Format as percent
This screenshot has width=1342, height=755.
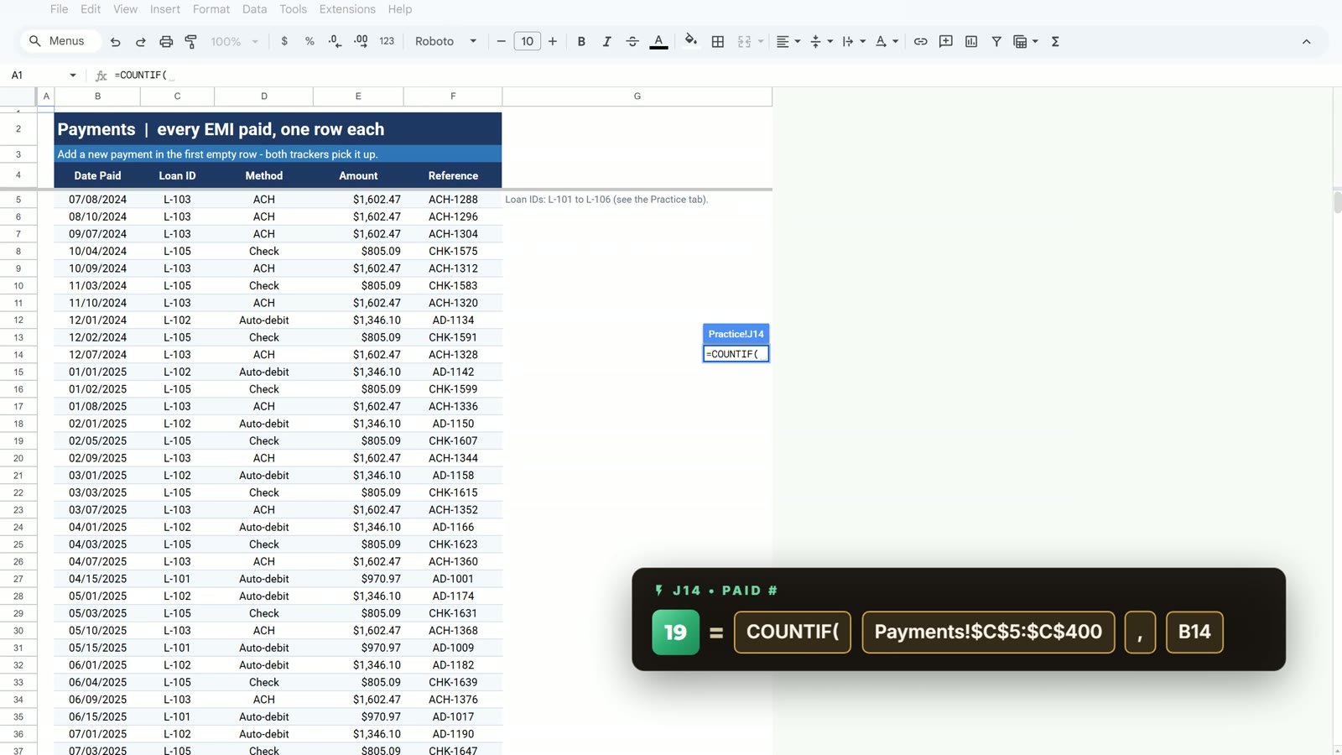(309, 41)
